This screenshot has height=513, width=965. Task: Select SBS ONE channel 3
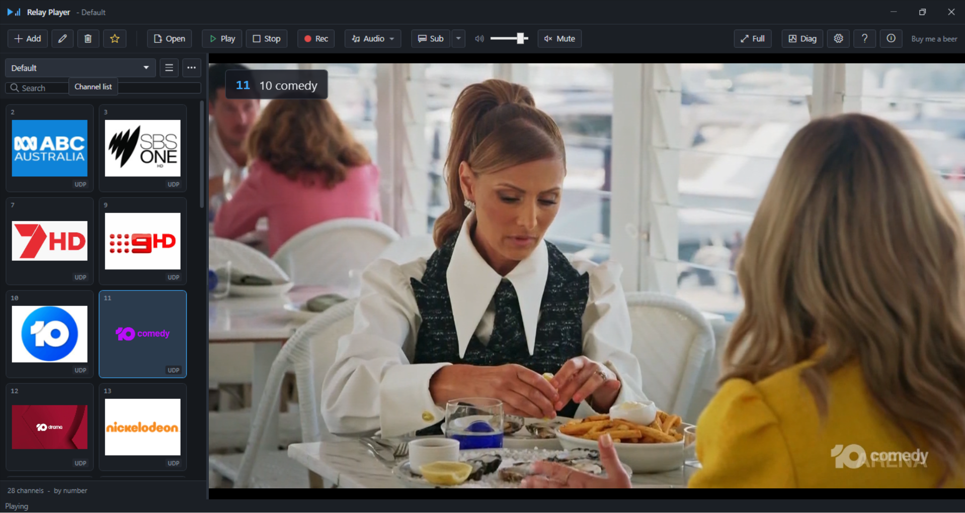(143, 148)
